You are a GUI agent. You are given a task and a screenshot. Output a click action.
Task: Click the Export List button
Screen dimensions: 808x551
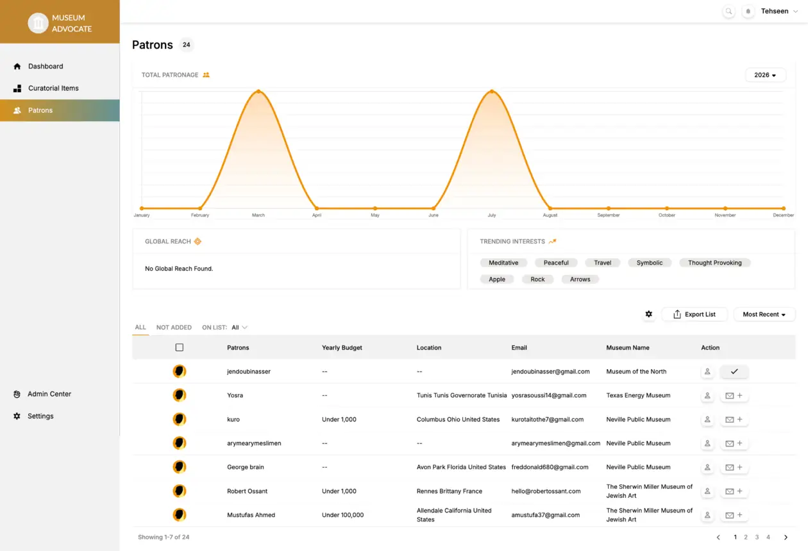(694, 315)
